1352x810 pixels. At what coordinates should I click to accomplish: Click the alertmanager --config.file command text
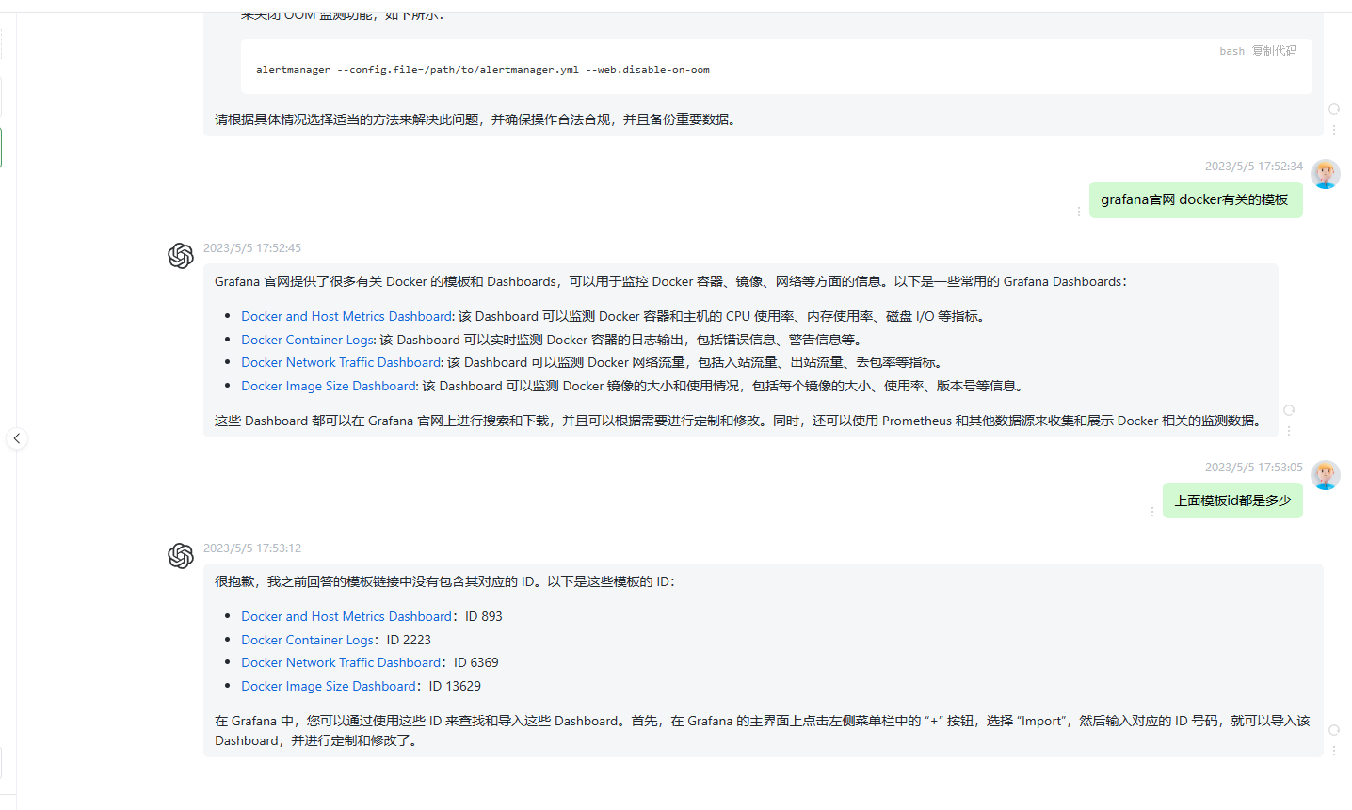click(x=483, y=70)
